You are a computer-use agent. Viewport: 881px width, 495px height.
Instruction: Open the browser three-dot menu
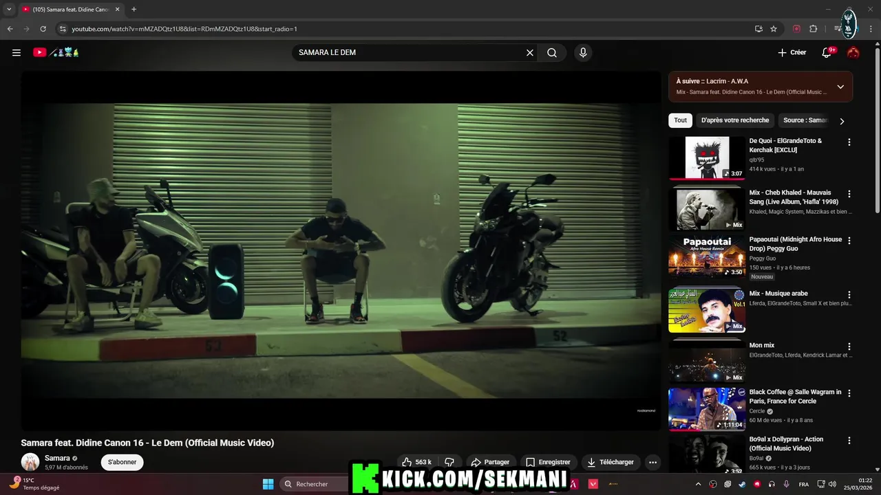tap(871, 29)
